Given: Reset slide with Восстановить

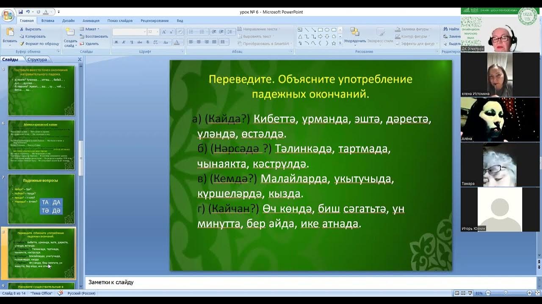Looking at the screenshot, I should pyautogui.click(x=94, y=36).
